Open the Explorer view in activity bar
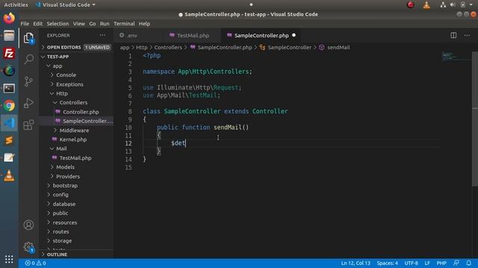478x268 pixels. [x=28, y=38]
